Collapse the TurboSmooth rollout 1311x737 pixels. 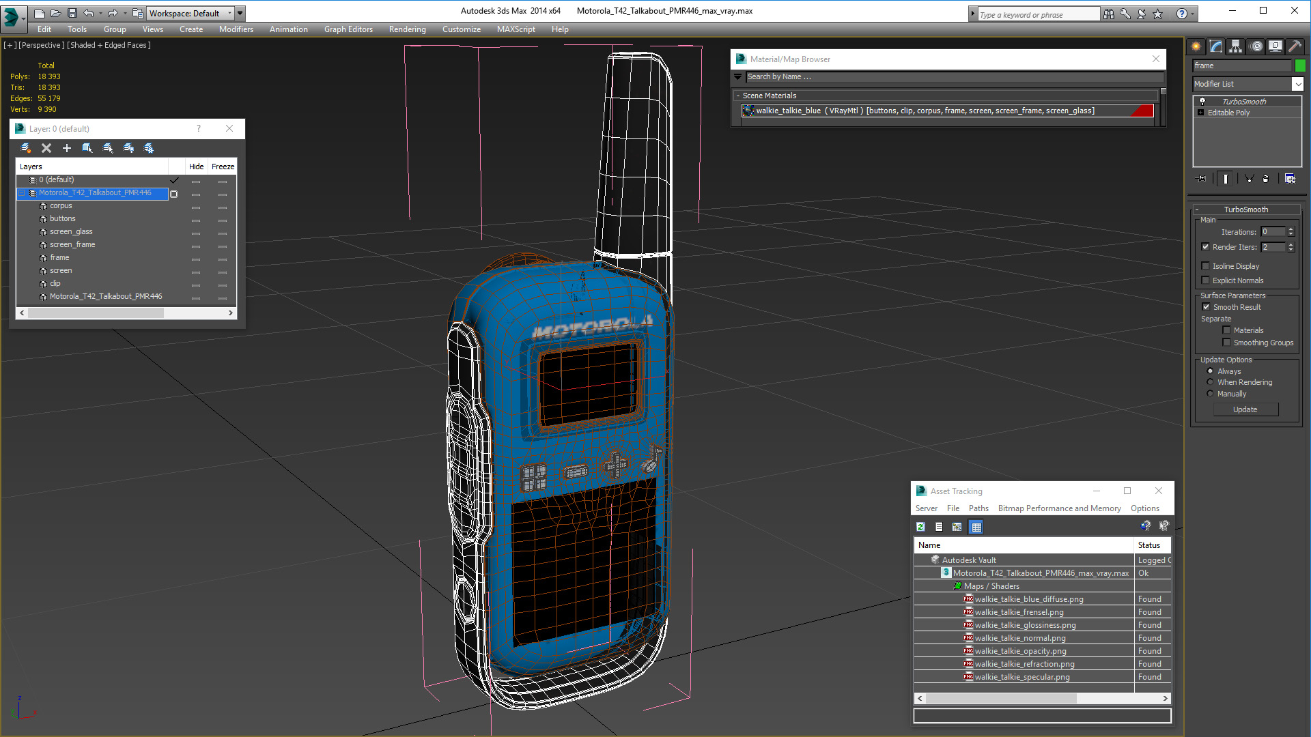[1197, 209]
